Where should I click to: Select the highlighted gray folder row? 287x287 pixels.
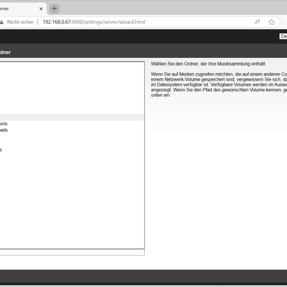pos(72,117)
